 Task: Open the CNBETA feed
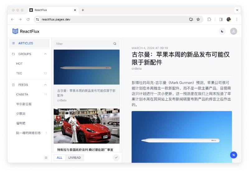(x=22, y=94)
